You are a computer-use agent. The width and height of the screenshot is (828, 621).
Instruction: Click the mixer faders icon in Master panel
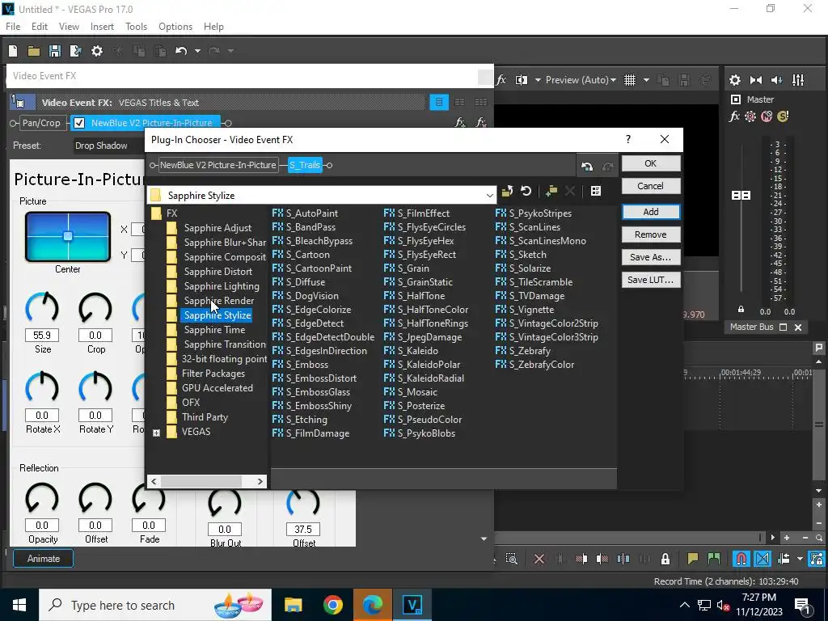[798, 80]
